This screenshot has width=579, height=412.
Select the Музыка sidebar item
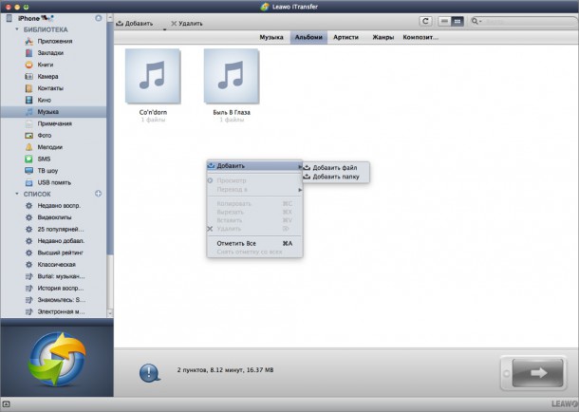[x=53, y=112]
